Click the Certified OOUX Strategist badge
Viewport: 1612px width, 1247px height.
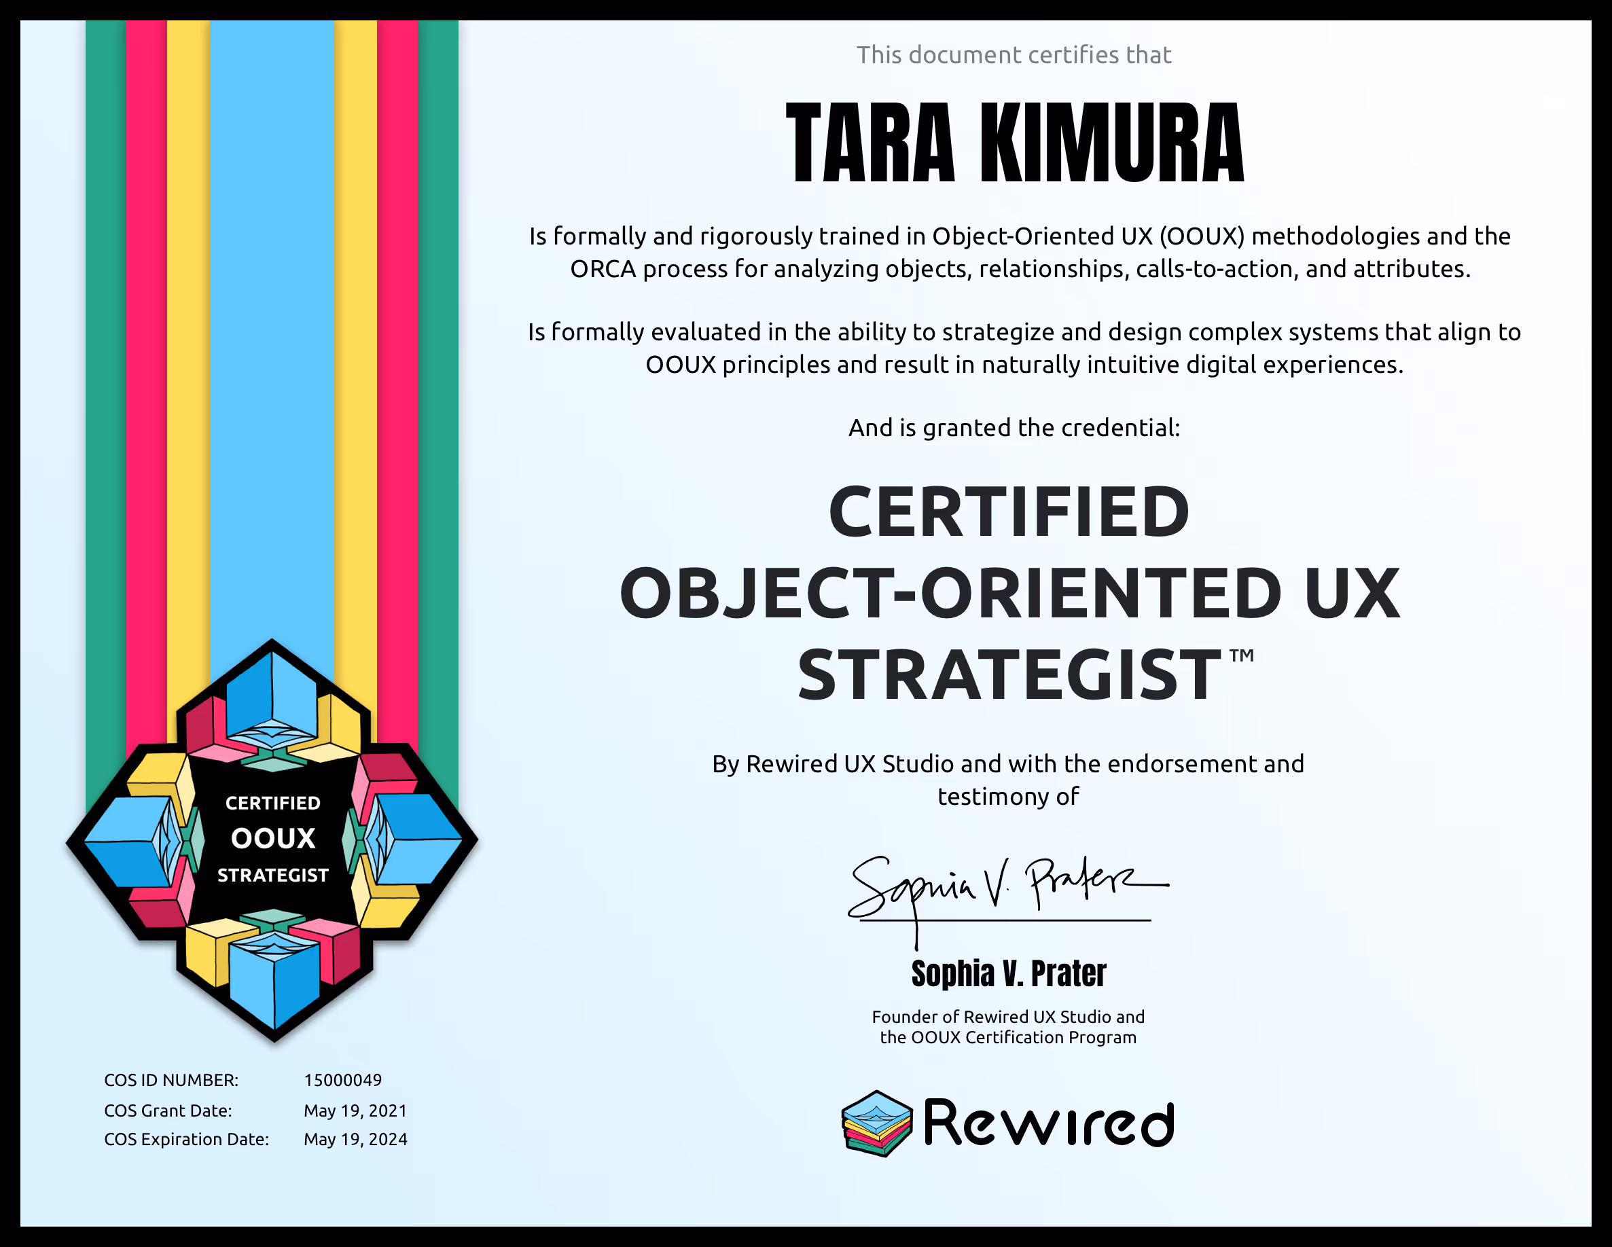click(272, 840)
